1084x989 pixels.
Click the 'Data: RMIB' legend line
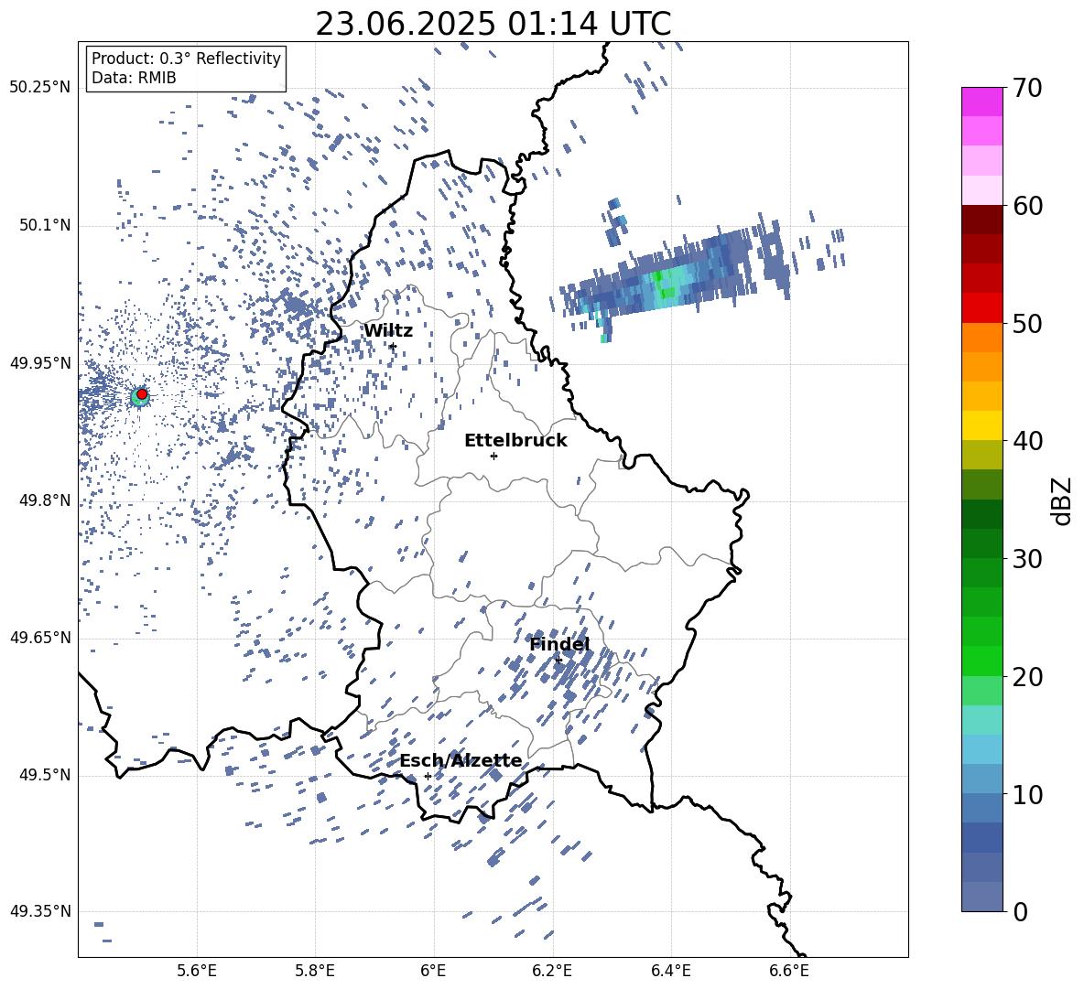[x=134, y=78]
